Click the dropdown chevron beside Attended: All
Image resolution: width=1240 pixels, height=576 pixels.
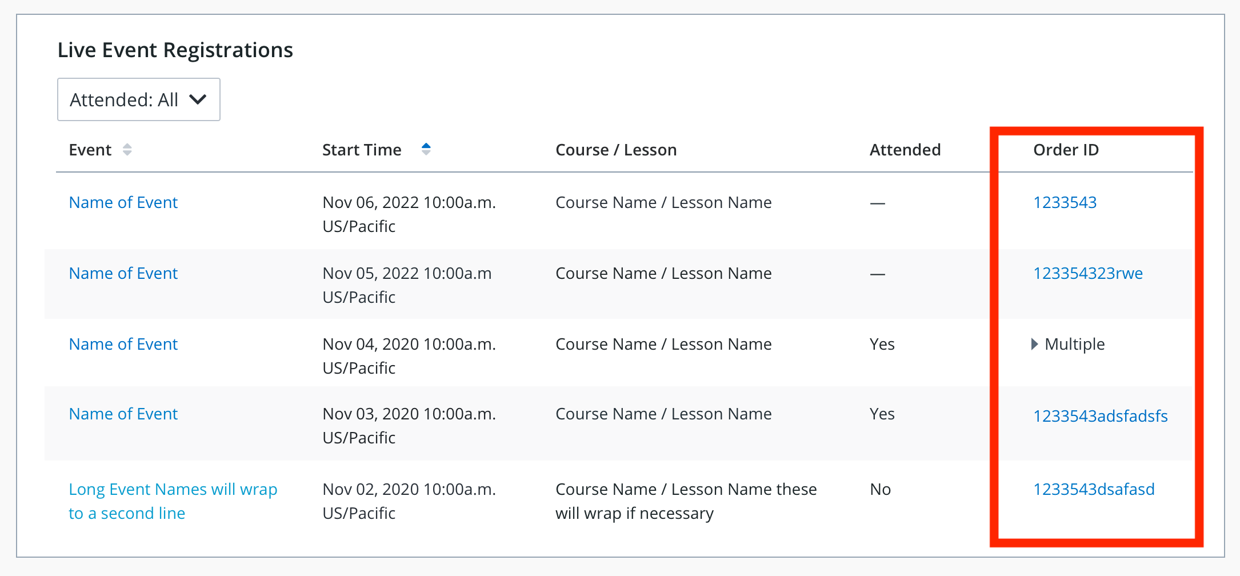click(198, 99)
